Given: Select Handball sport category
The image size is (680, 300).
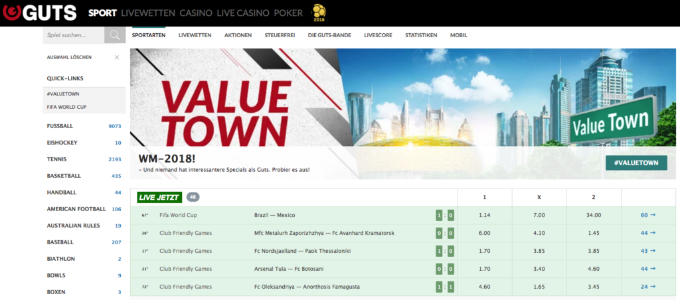Looking at the screenshot, I should pyautogui.click(x=84, y=192).
